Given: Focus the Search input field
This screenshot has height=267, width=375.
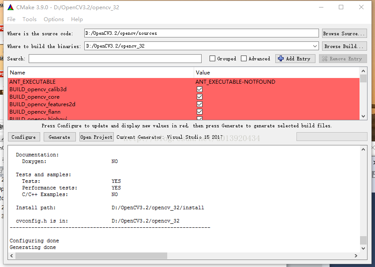Looking at the screenshot, I should click(115, 59).
